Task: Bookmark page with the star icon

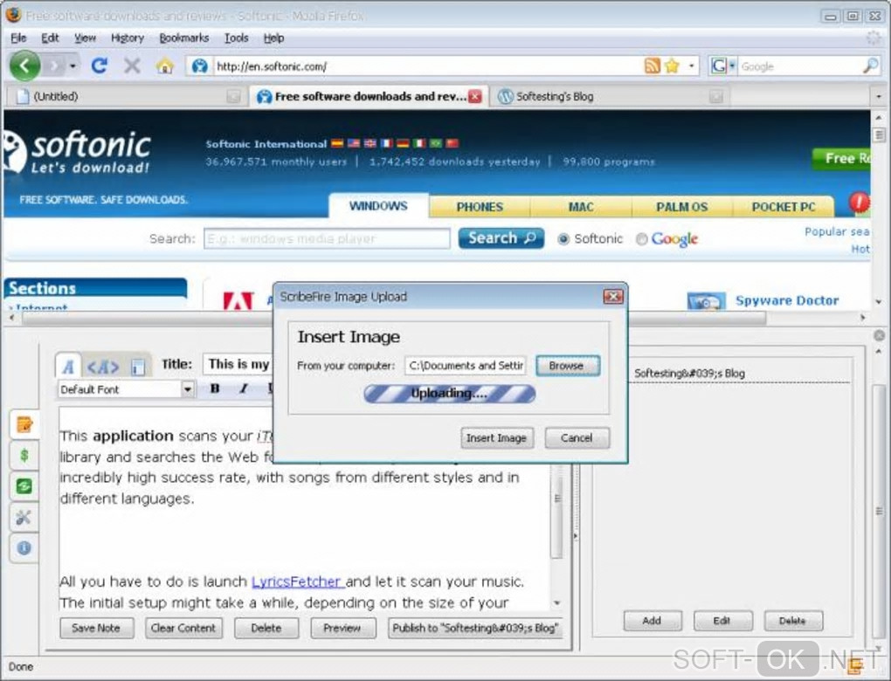Action: pos(673,65)
